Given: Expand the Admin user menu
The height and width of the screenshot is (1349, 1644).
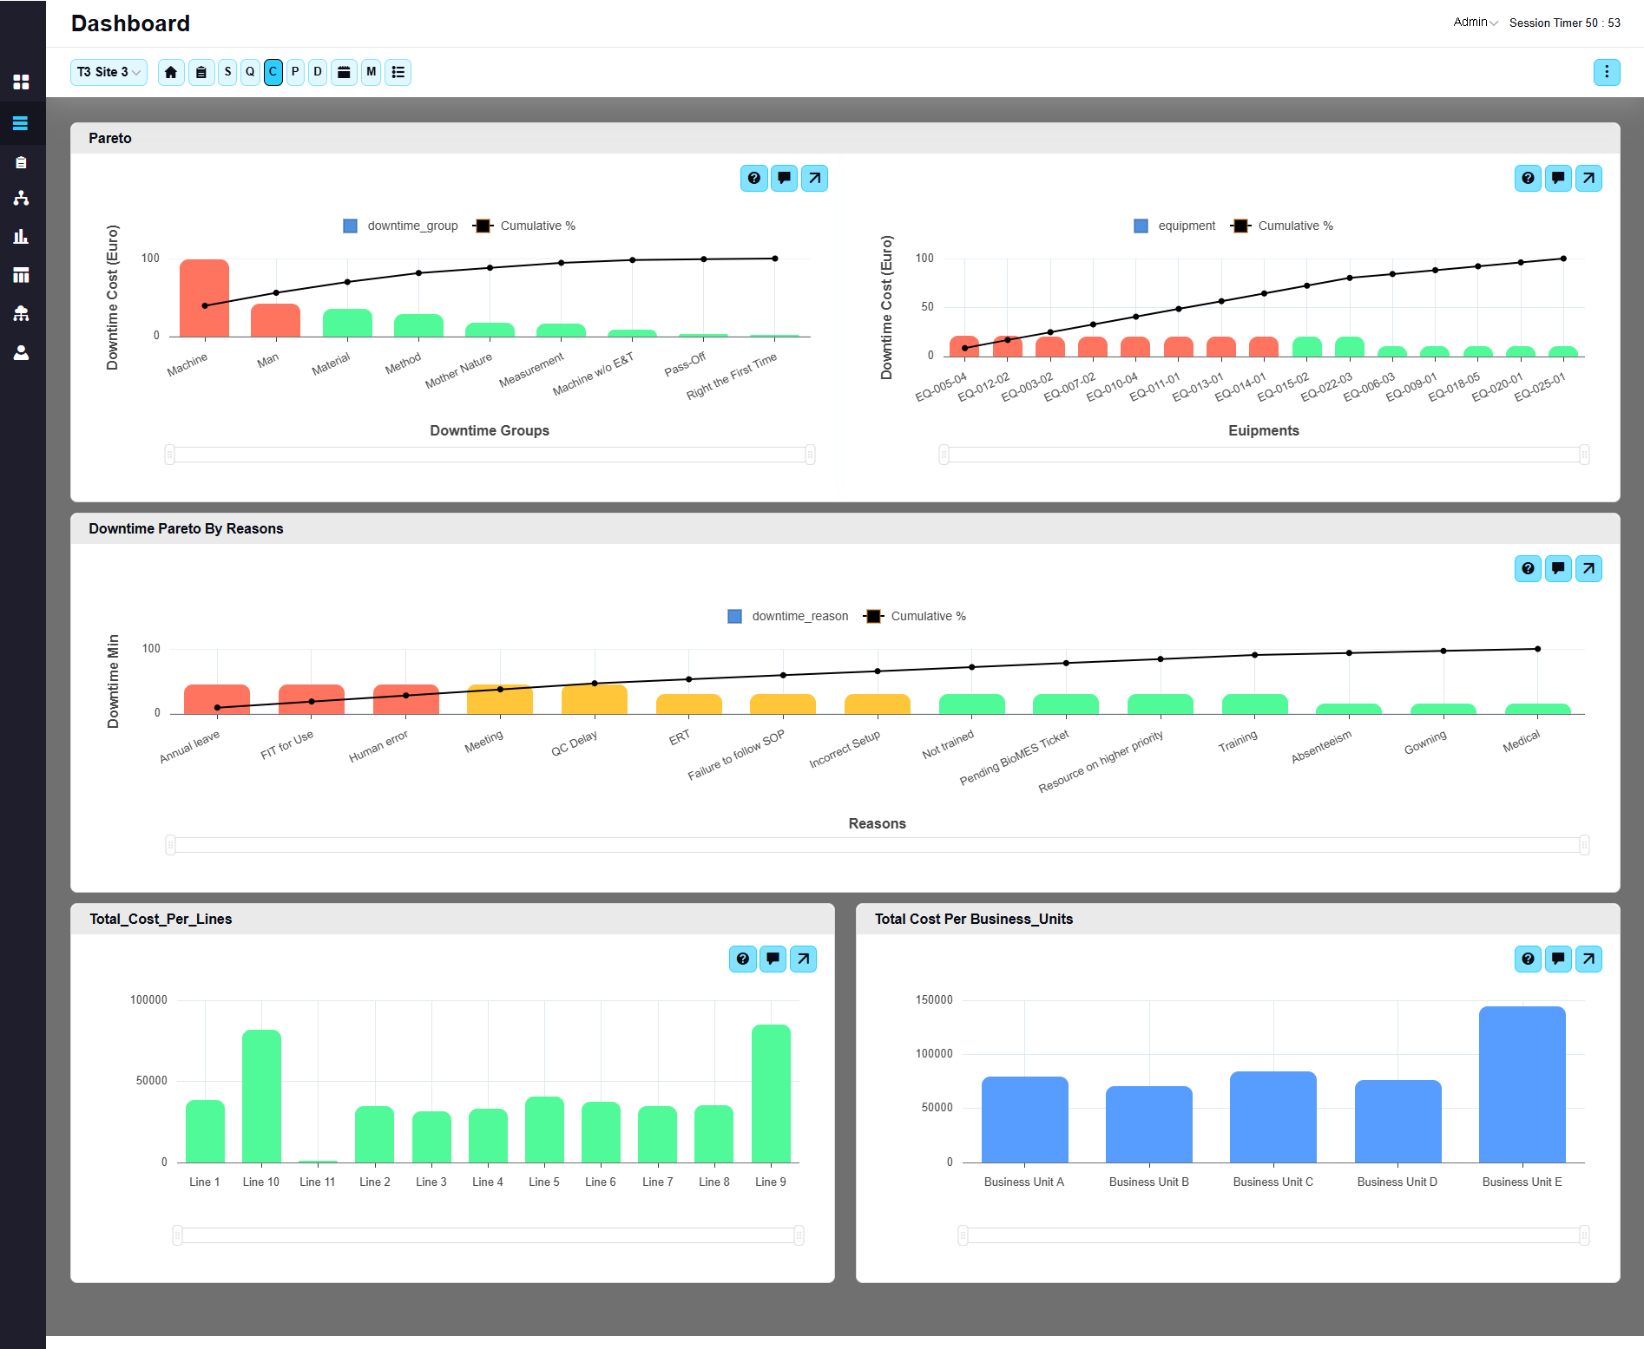Looking at the screenshot, I should tap(1475, 23).
